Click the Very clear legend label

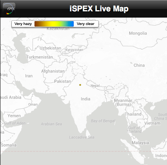[85, 24]
